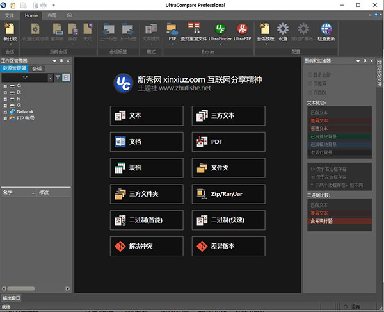Click the 差异文本 color under 文本比较
The height and width of the screenshot is (312, 384).
339,120
